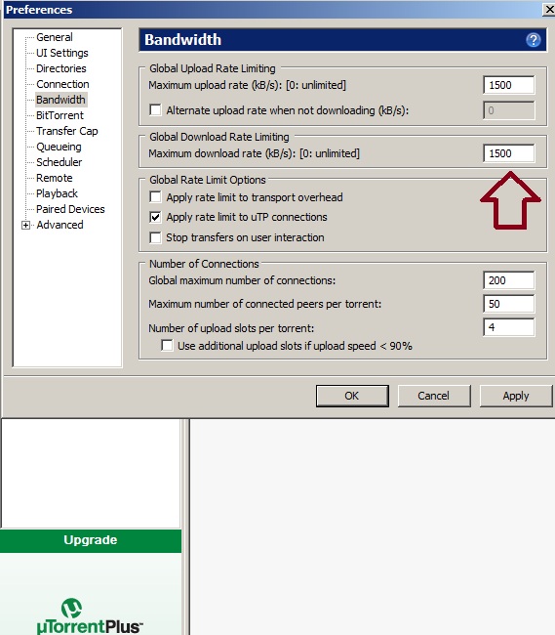Open the BitTorrent settings page
Image resolution: width=555 pixels, height=635 pixels.
point(59,115)
